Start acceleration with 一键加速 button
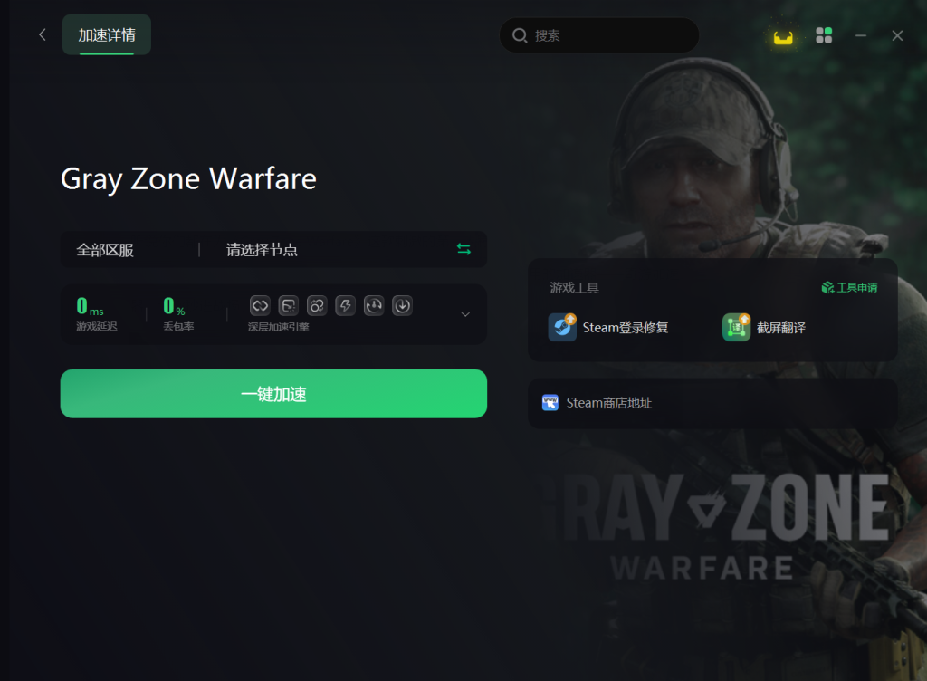This screenshot has height=681, width=927. coord(273,394)
